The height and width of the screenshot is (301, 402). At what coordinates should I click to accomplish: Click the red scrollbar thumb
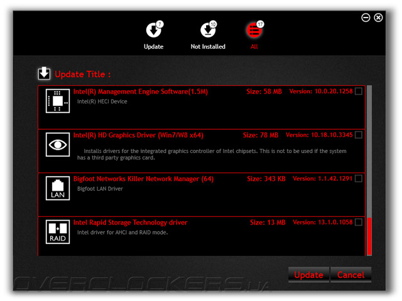click(x=369, y=236)
